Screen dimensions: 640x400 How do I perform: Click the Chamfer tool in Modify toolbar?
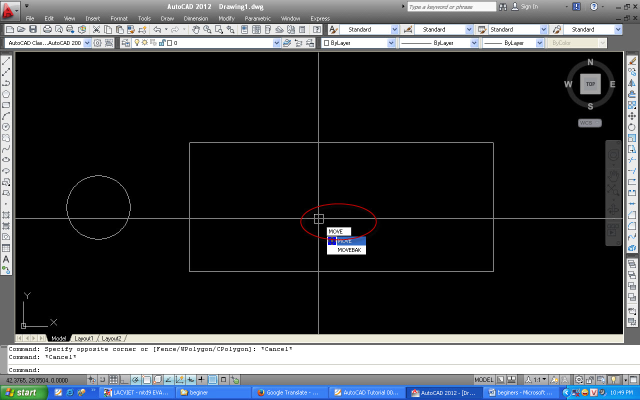pyautogui.click(x=632, y=215)
